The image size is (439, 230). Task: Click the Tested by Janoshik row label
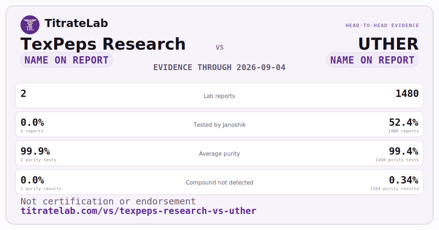click(x=219, y=125)
